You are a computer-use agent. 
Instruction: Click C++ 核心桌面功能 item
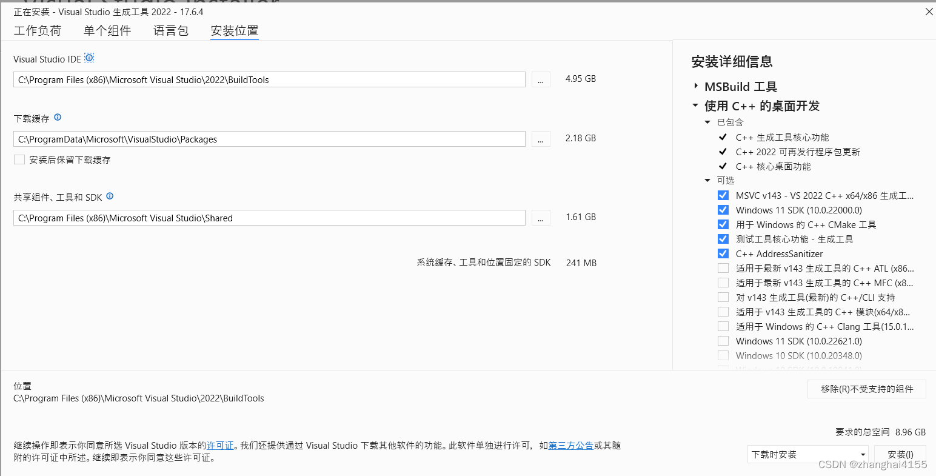(x=773, y=167)
